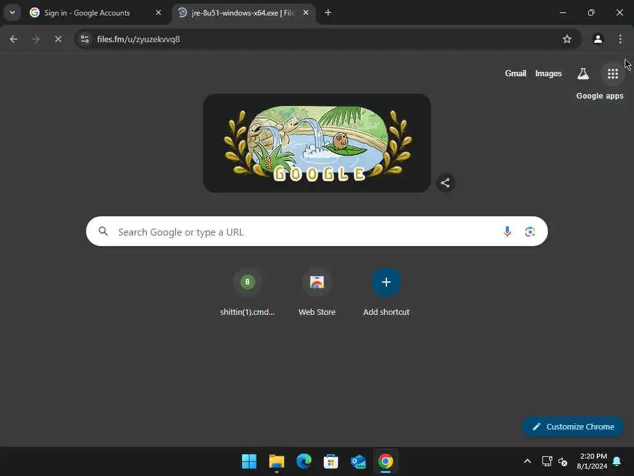
Task: Select the jre-8u51-windows-x64.exe tab
Action: coord(244,12)
